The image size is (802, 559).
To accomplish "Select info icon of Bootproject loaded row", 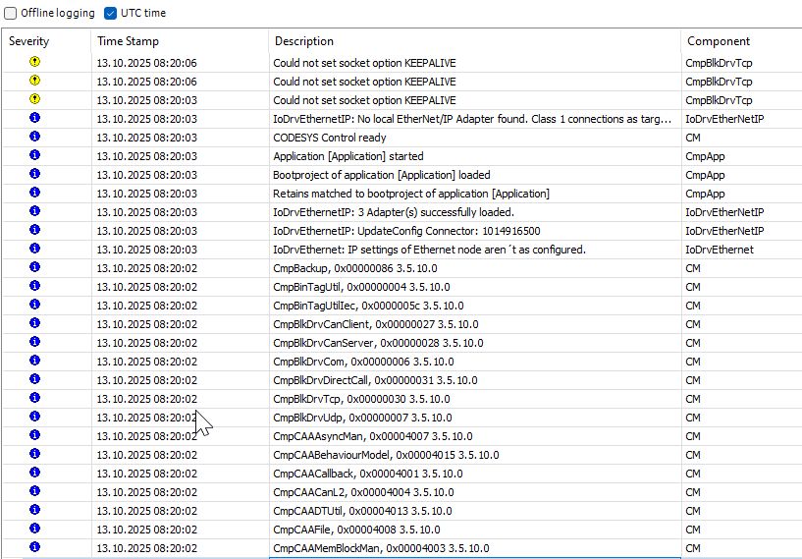I will click(35, 174).
